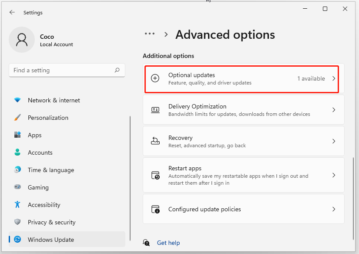The height and width of the screenshot is (254, 359).
Task: Go to Apps settings category
Action: point(67,135)
